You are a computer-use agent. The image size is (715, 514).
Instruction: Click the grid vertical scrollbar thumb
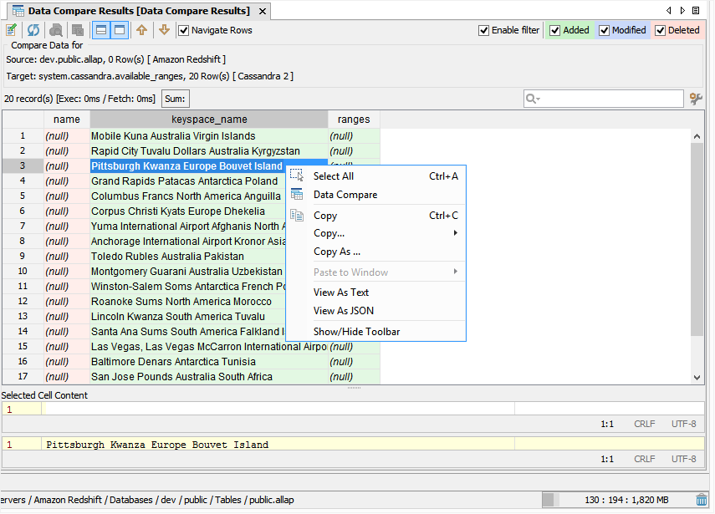point(697,239)
